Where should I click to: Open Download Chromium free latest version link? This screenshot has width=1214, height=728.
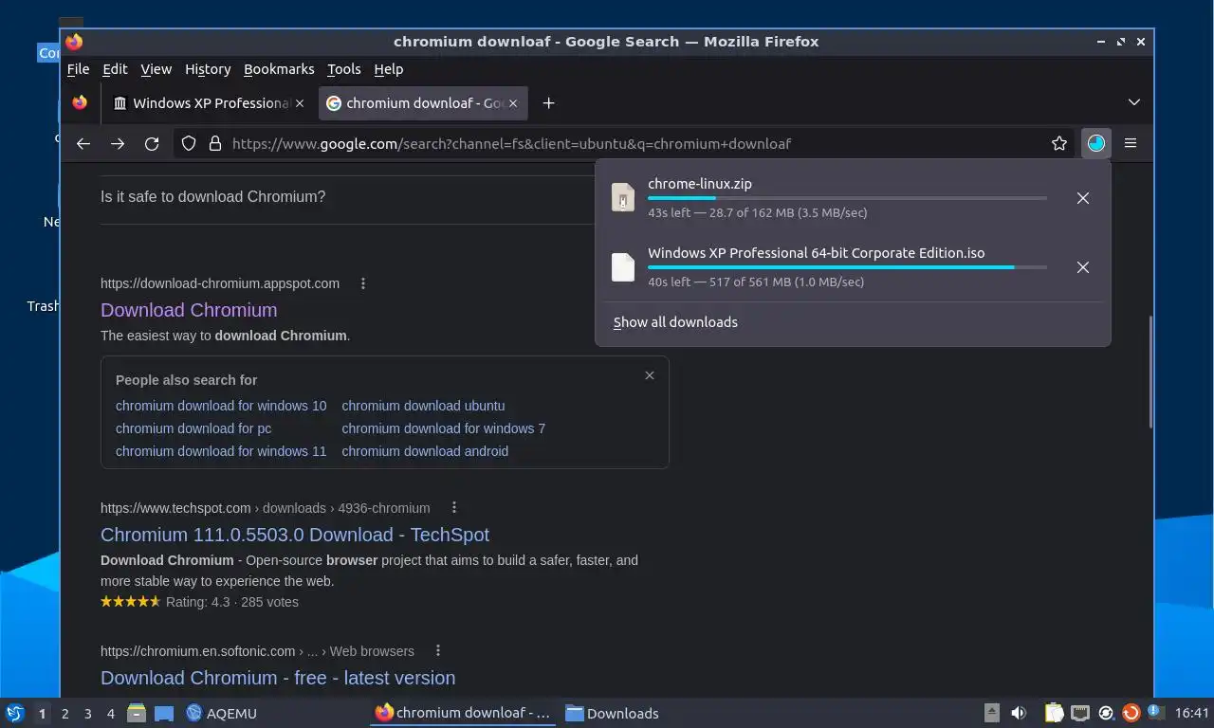[278, 678]
